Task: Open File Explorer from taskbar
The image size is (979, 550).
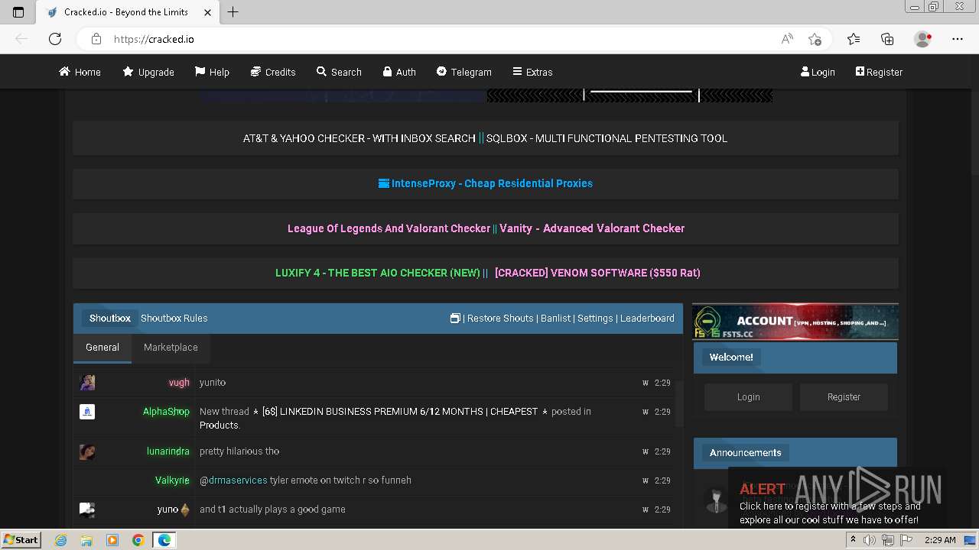Action: [x=87, y=540]
